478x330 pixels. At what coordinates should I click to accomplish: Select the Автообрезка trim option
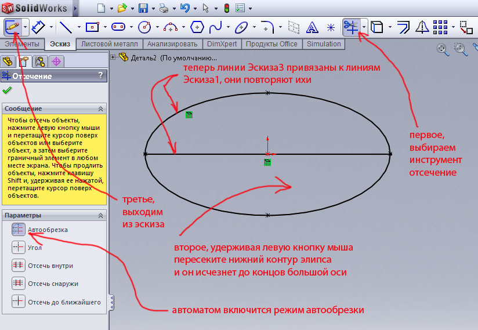click(18, 230)
